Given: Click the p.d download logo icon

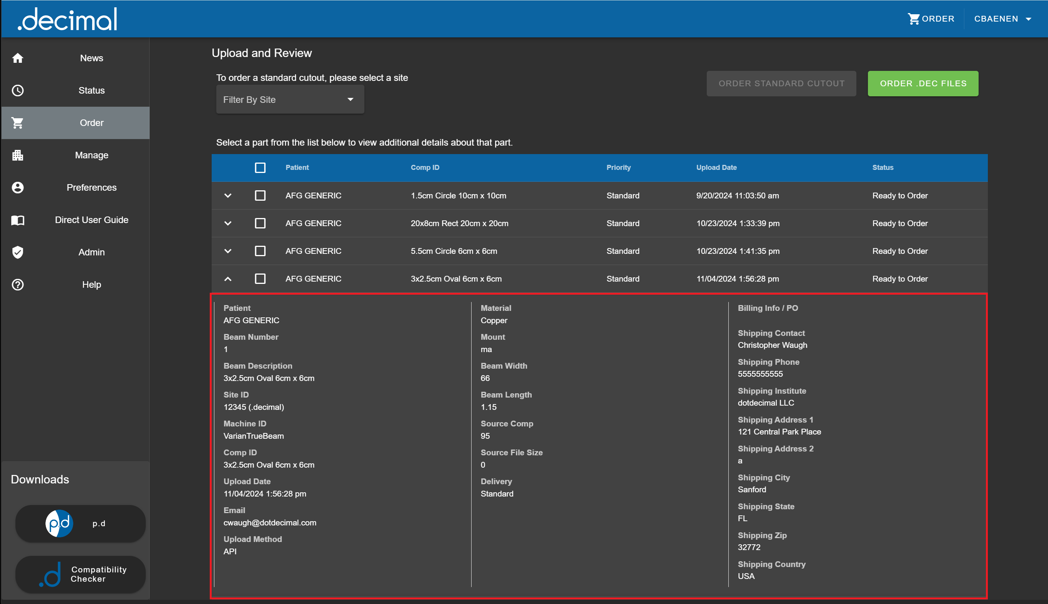Looking at the screenshot, I should [59, 523].
